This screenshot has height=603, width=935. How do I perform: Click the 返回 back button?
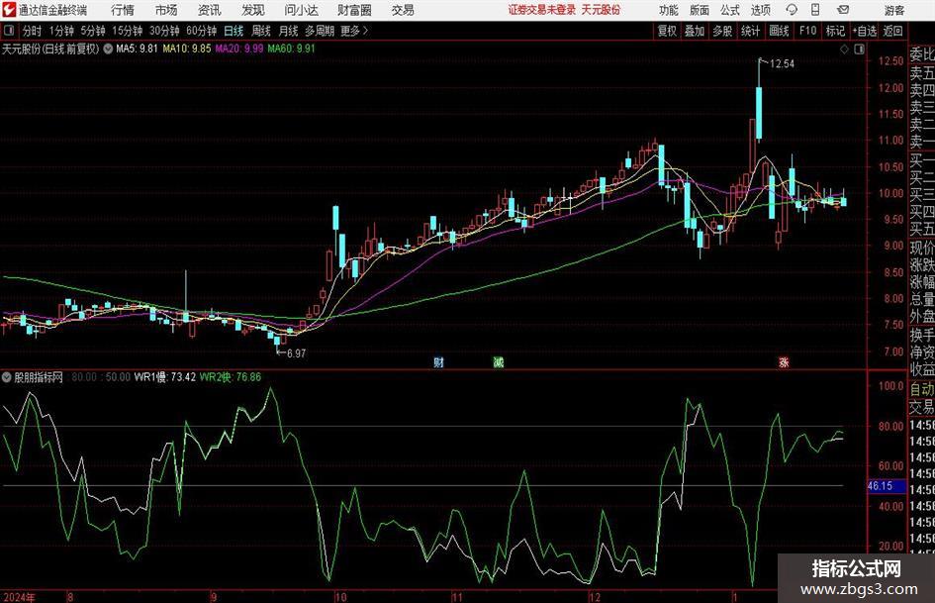892,31
